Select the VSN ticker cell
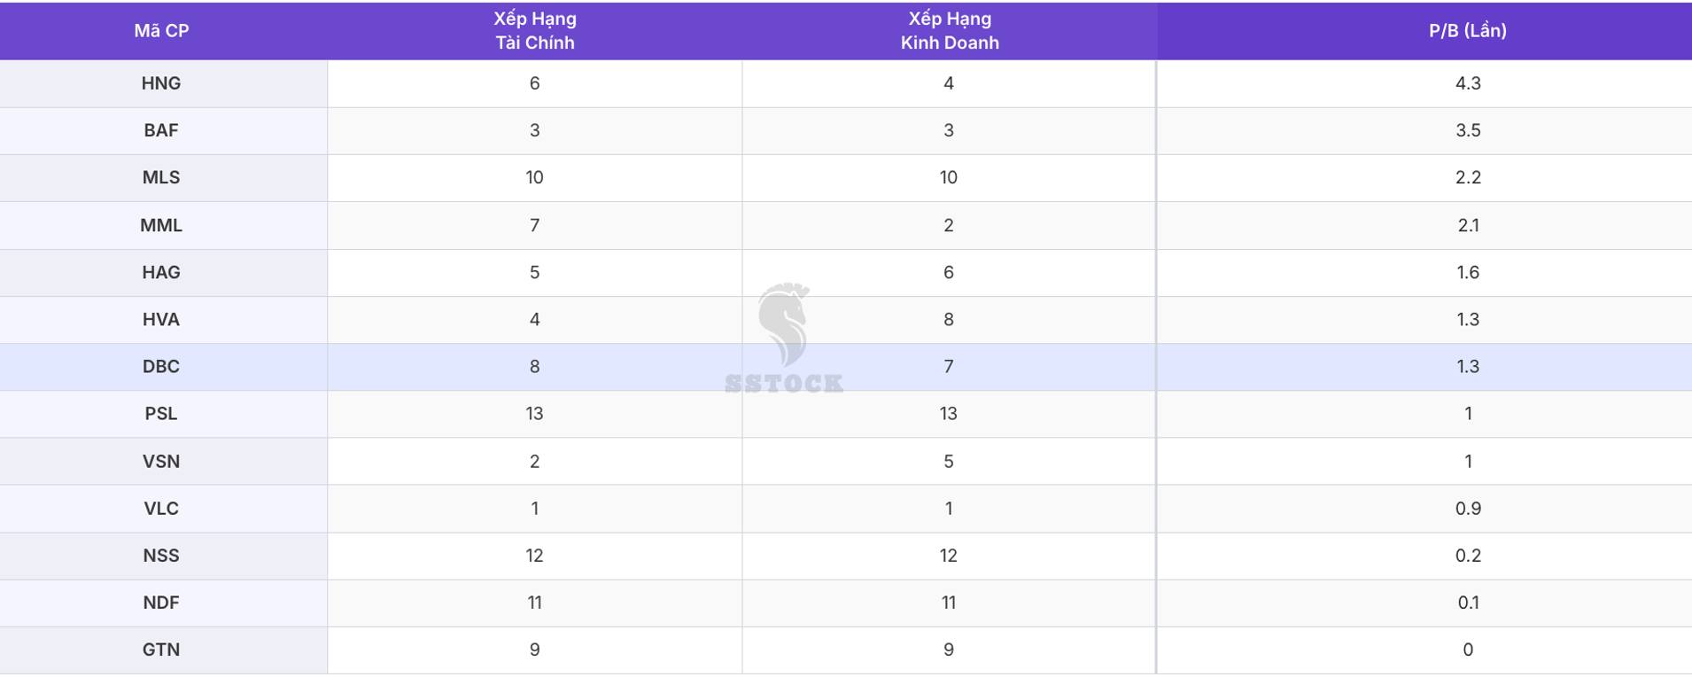Viewport: 1692px width, 677px height. point(161,461)
